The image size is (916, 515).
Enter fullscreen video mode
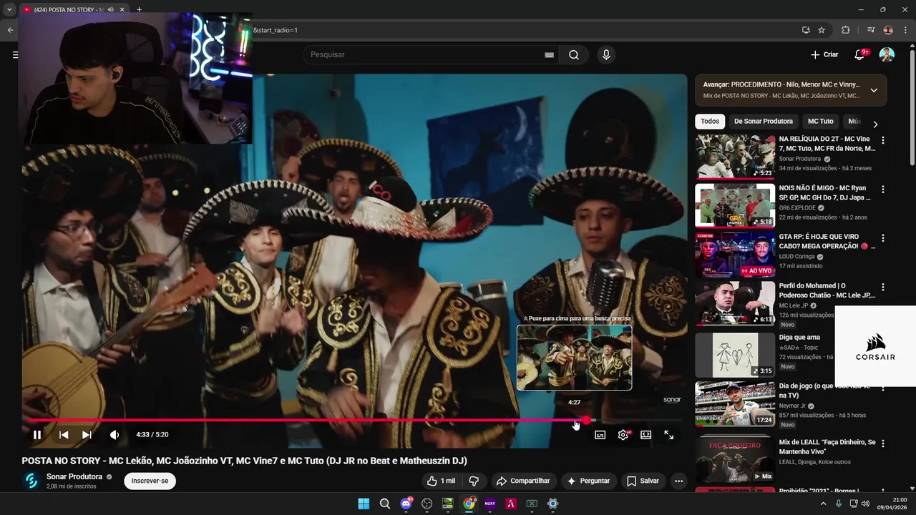point(669,435)
